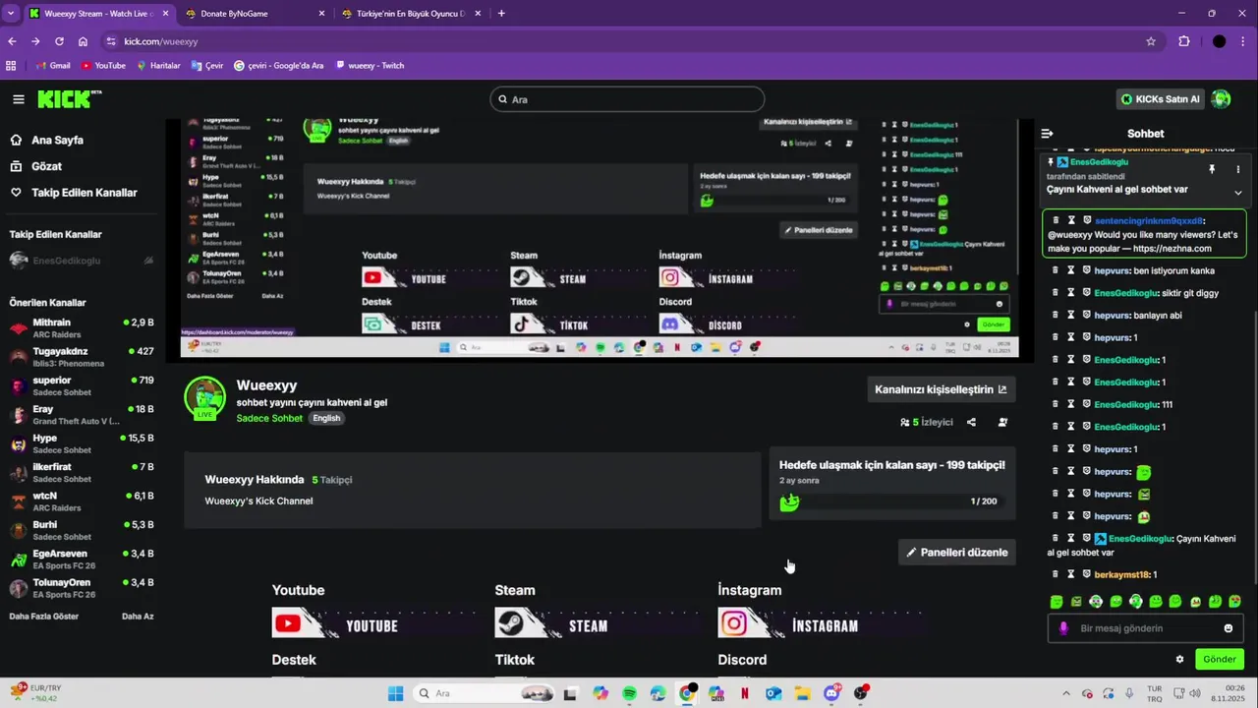Click the pin icon on pinned message
This screenshot has width=1258, height=708.
click(1212, 169)
